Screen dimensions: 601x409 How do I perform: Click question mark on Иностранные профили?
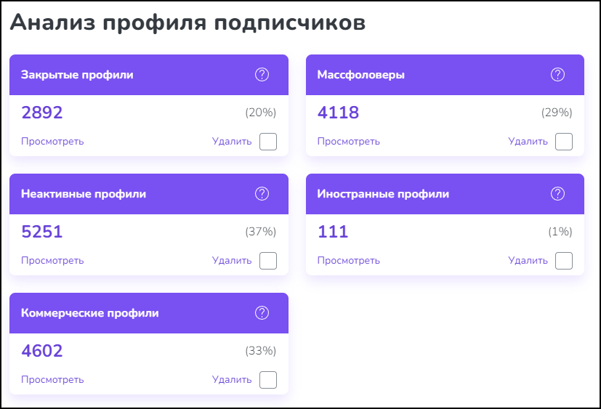557,193
